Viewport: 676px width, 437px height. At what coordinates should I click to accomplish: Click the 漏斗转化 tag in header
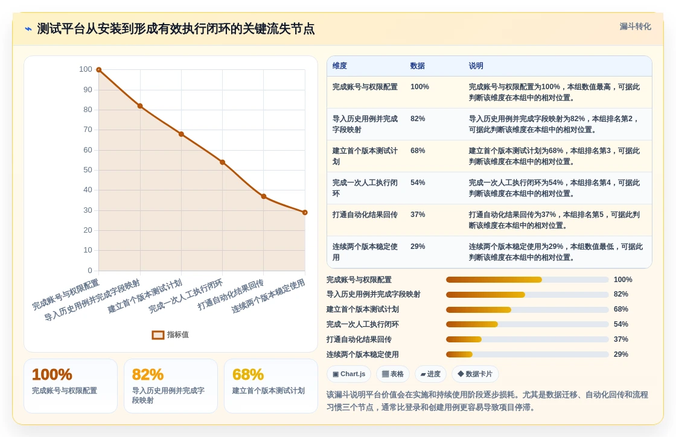point(635,27)
